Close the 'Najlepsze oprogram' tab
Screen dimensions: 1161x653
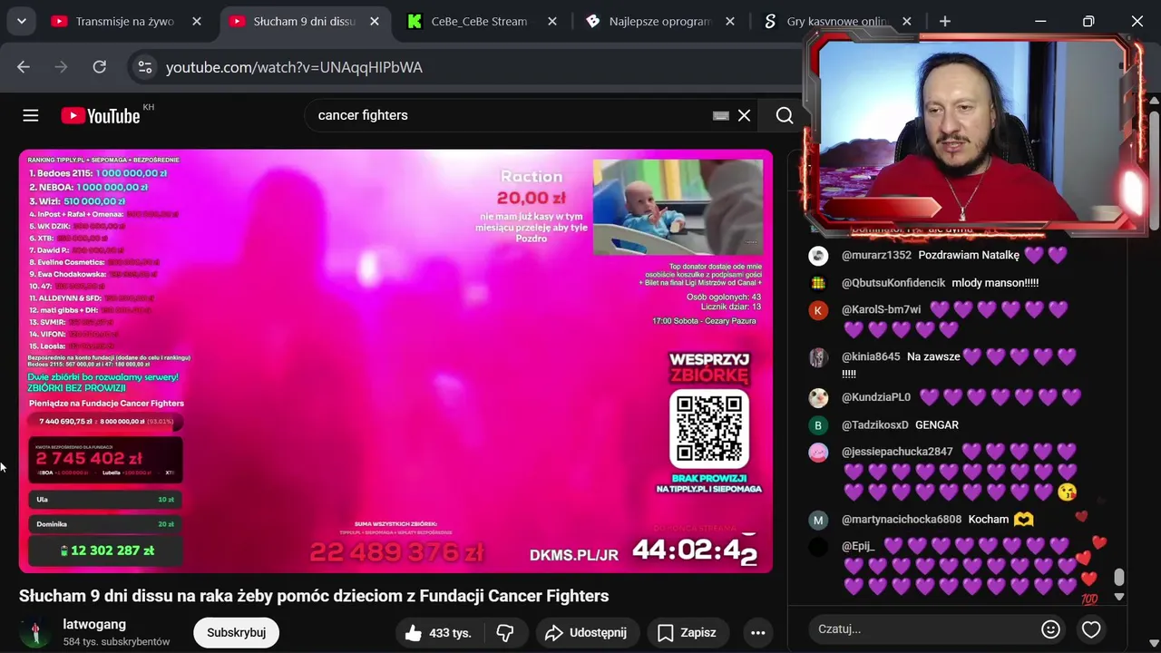[x=729, y=21]
